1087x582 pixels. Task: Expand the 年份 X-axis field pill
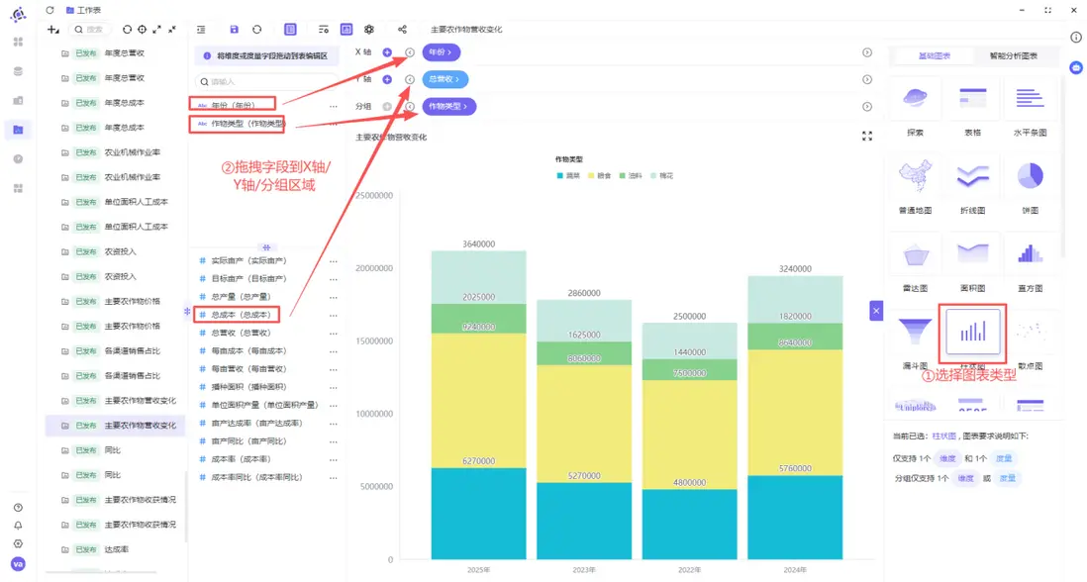pyautogui.click(x=444, y=52)
